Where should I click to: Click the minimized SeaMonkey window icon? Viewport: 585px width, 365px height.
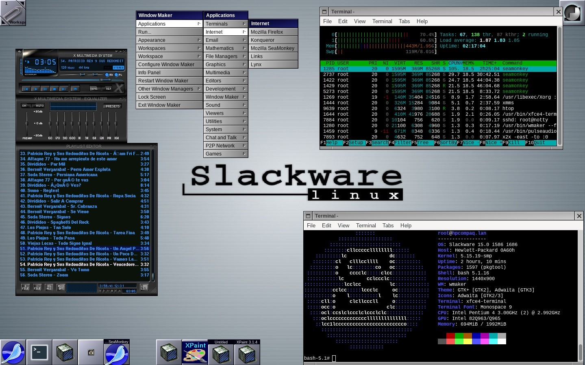point(117,352)
